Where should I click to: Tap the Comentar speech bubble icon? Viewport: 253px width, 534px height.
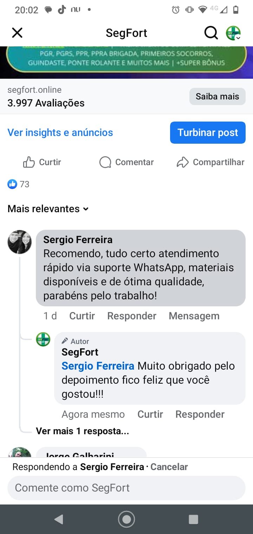(105, 162)
